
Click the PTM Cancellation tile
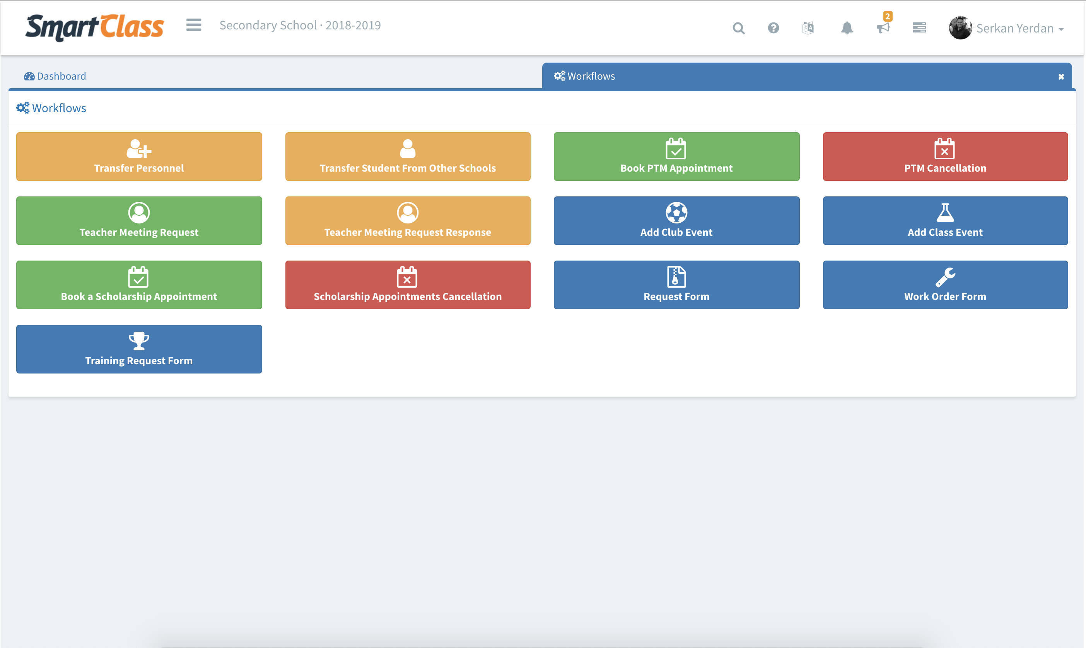(945, 157)
